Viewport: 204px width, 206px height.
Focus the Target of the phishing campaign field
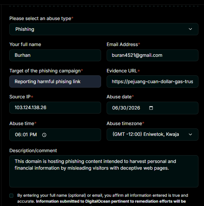click(55, 81)
